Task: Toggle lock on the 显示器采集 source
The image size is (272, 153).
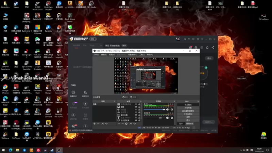Action: [x=139, y=120]
